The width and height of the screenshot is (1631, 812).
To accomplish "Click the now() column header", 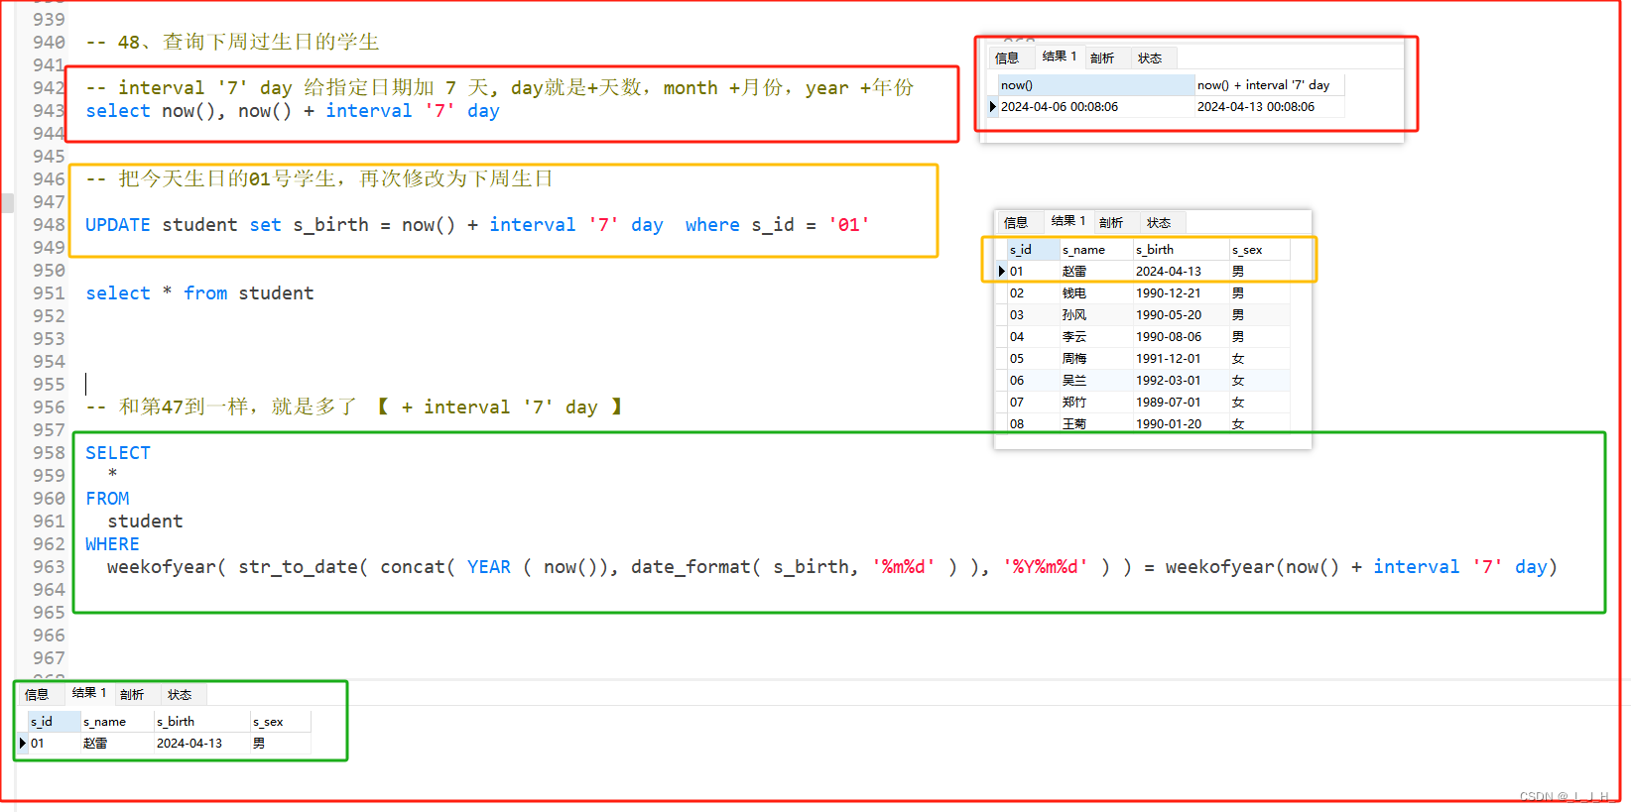I will point(1096,85).
